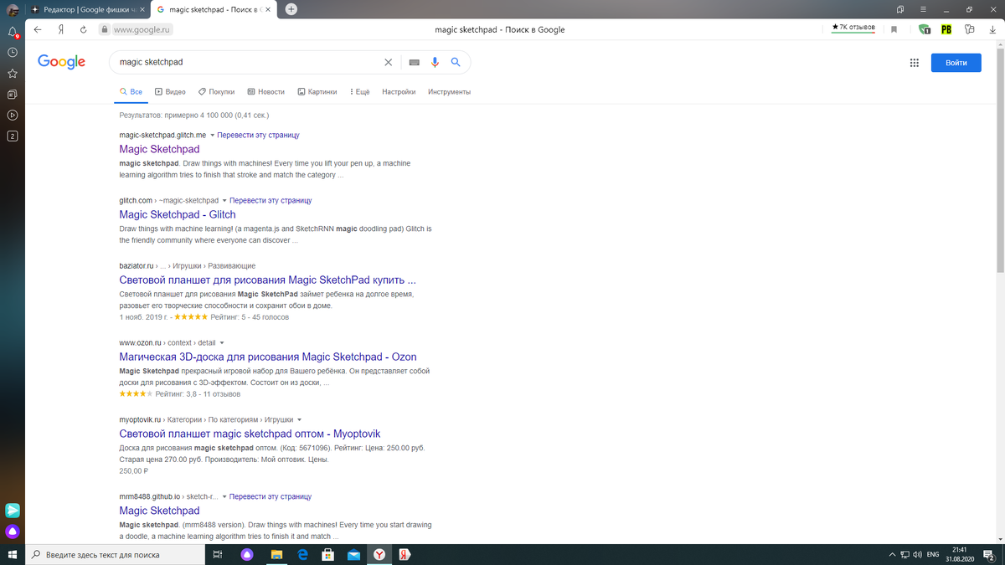Expand arrow next to glitch.com ~magic-sketchpad
Viewport: 1005px width, 565px height.
224,201
